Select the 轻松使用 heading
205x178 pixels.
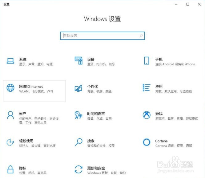tap(26, 141)
